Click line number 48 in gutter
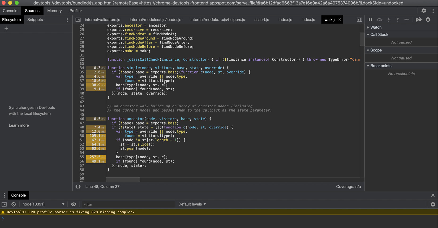This screenshot has height=228, width=438. [82, 127]
